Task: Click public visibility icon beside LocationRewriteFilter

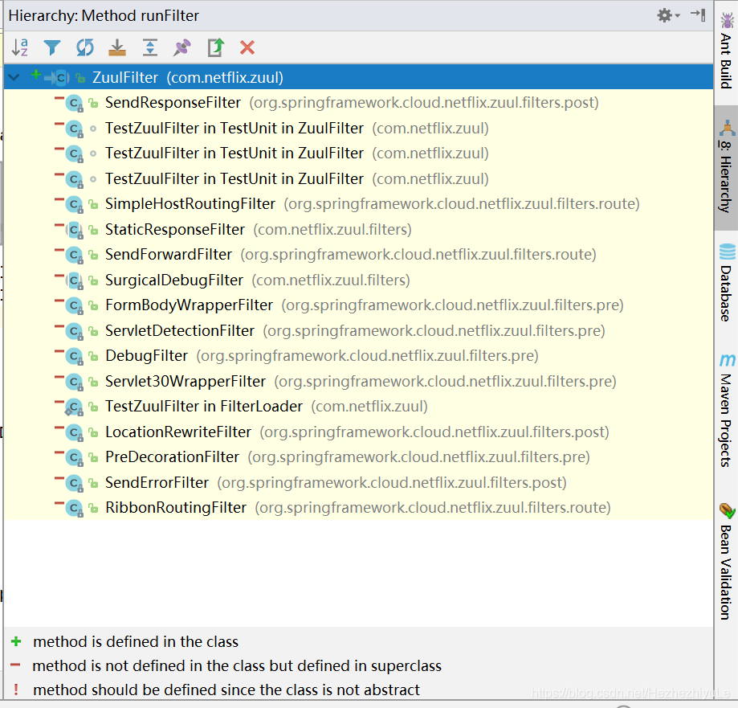Action: [94, 432]
